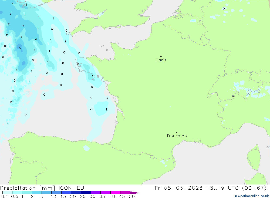Select the black dot marker above Dourbies
Viewport: 270px width, 198px height.
(x=177, y=132)
